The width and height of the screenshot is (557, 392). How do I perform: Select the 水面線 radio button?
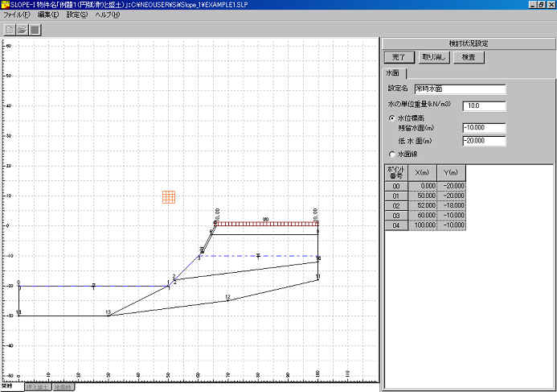(x=391, y=154)
